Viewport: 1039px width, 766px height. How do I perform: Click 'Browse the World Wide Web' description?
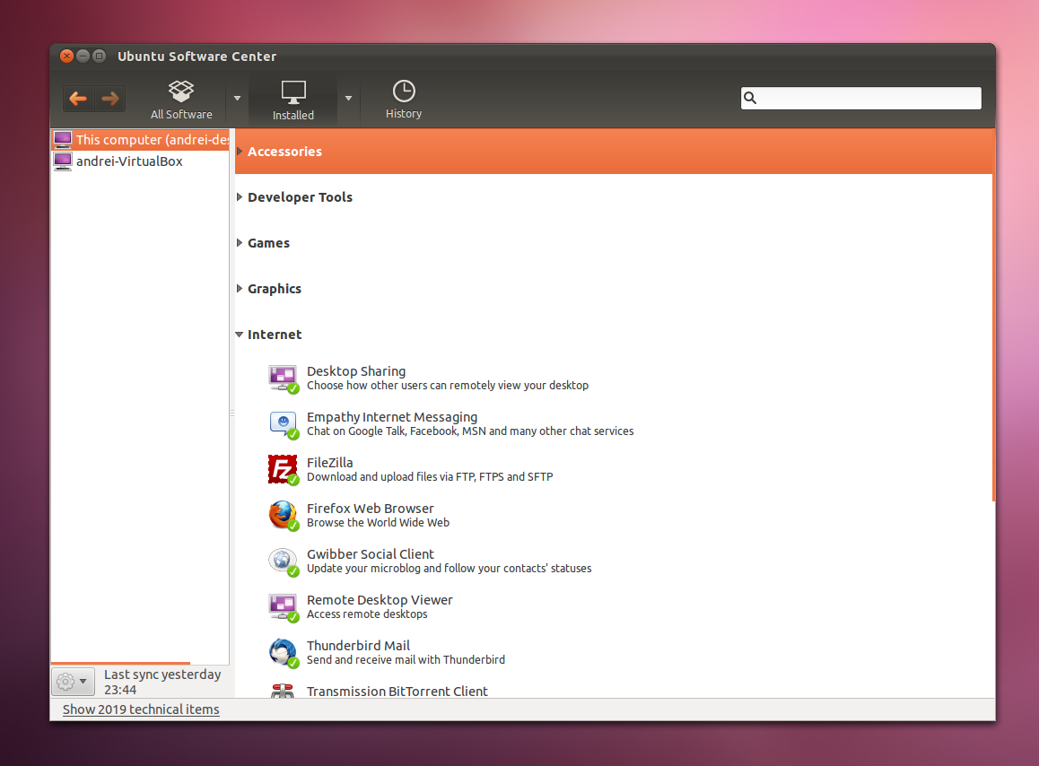coord(378,522)
